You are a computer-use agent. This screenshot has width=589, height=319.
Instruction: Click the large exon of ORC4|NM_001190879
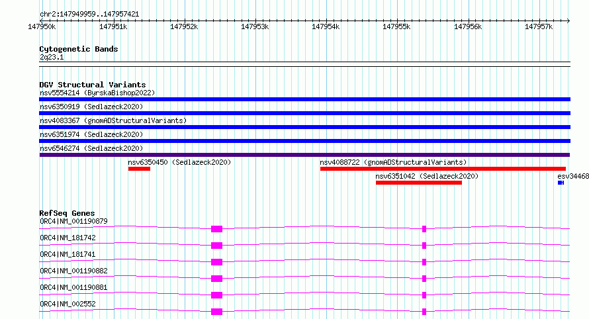pos(217,229)
